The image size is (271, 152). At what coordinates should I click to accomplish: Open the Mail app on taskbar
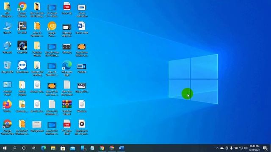click(72, 148)
